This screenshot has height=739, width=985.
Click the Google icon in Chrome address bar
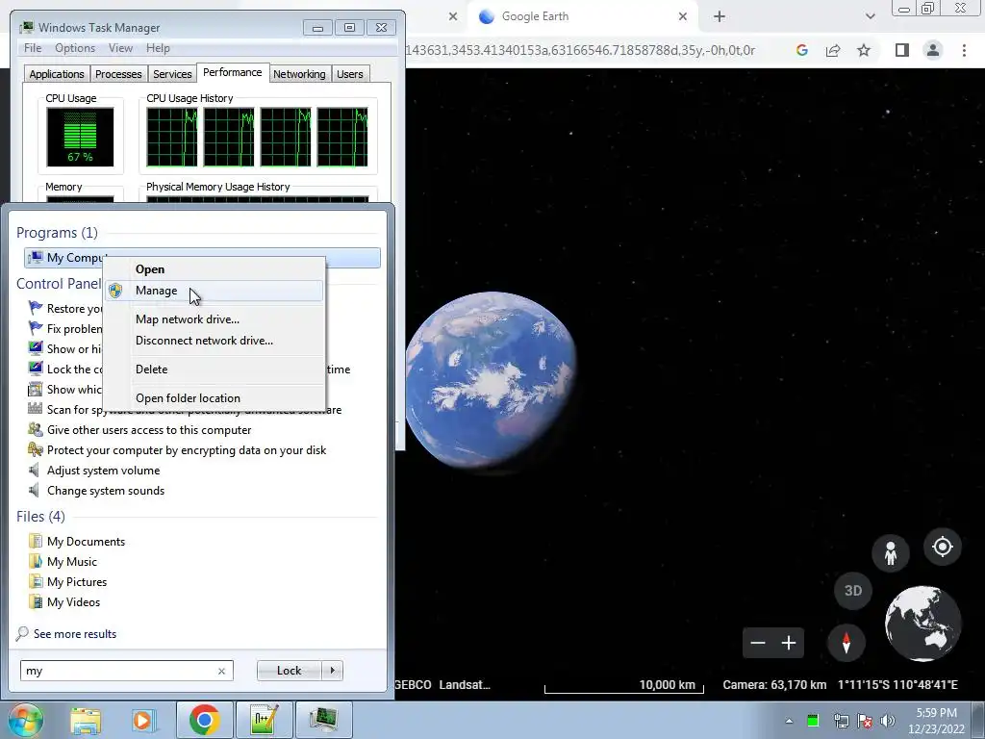point(801,50)
